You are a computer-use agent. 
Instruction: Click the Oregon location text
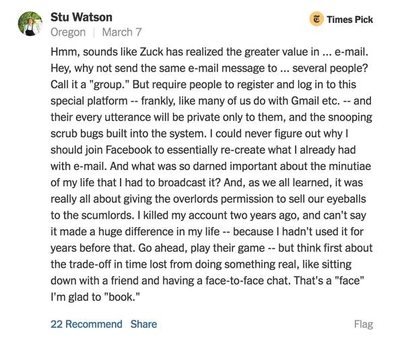tap(68, 32)
